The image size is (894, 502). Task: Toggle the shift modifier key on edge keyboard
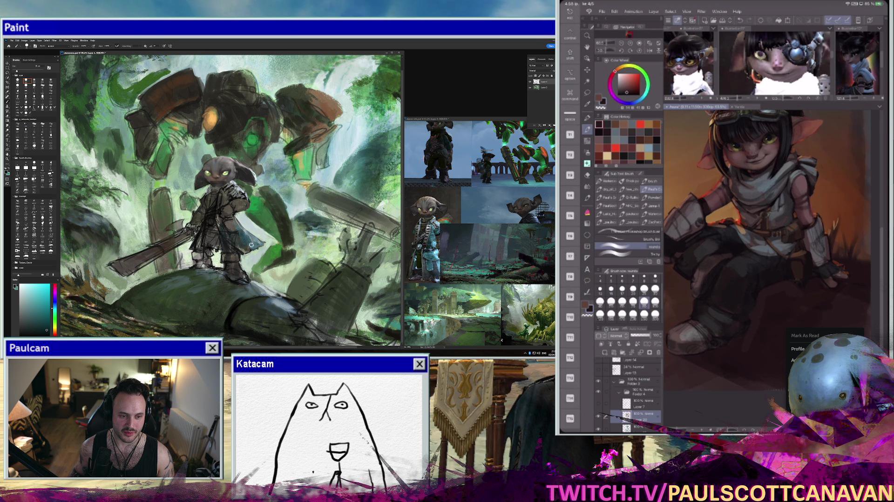(x=569, y=54)
